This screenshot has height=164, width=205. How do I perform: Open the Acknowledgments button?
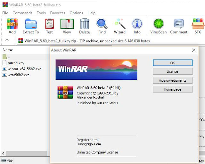pyautogui.click(x=173, y=80)
